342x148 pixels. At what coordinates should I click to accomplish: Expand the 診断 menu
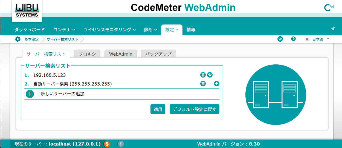click(150, 30)
